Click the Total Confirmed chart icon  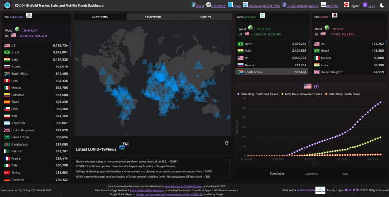click(x=29, y=16)
